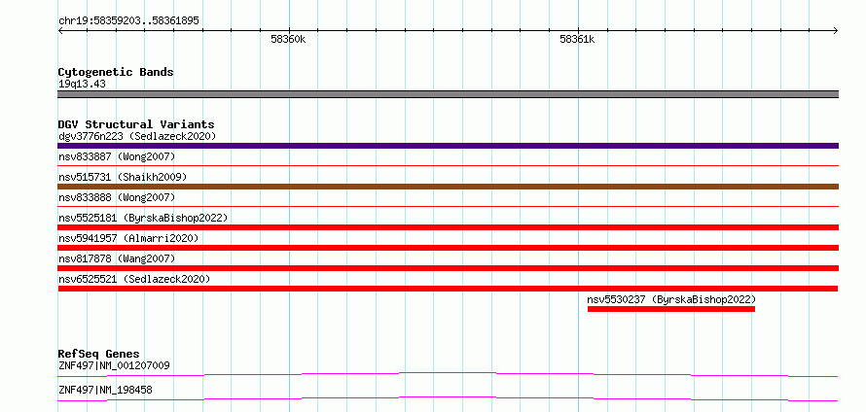Viewport: 866px width, 412px height.
Task: Select the RefSeq Genes track title
Action: pos(99,354)
